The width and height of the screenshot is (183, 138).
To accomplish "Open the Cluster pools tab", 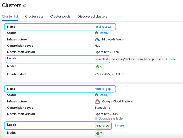I will 60,16.
